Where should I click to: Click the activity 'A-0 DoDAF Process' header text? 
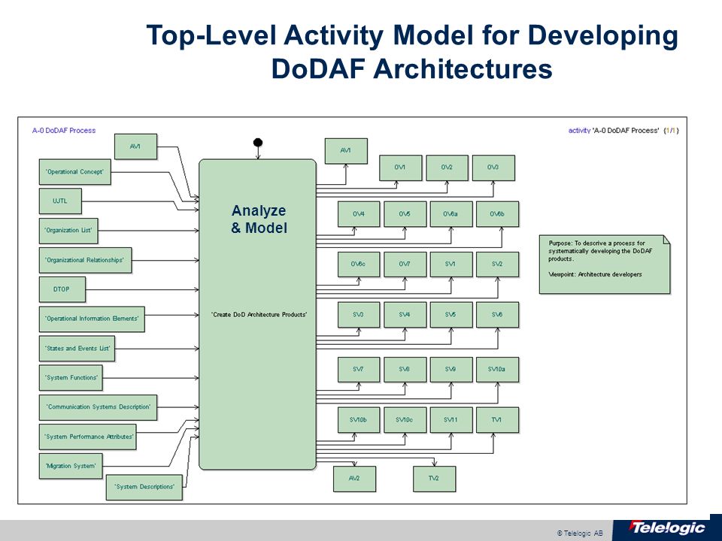click(623, 131)
